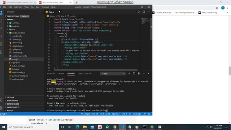231x130 pixels.
Task: Click JavaScript language mode in status bar
Action: point(137,114)
